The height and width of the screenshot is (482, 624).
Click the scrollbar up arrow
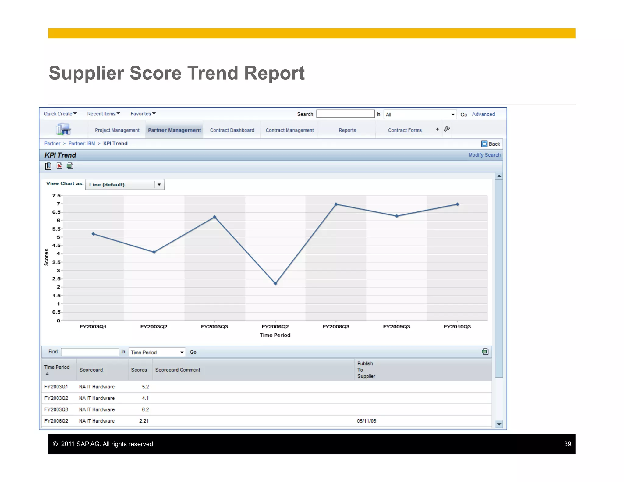(499, 176)
